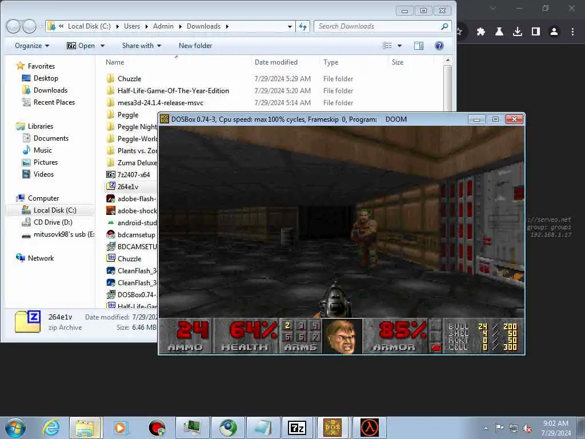
Task: Click Open with 7-Zip button
Action: [x=81, y=46]
